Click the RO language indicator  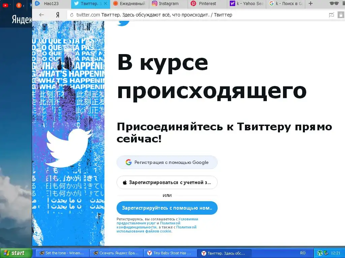click(303, 253)
